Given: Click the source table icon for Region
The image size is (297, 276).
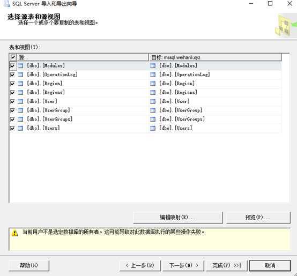Looking at the screenshot, I should click(x=20, y=84).
